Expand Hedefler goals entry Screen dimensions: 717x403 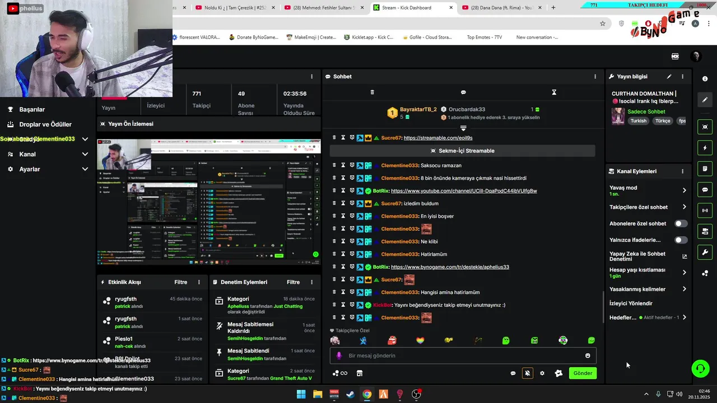coord(684,317)
